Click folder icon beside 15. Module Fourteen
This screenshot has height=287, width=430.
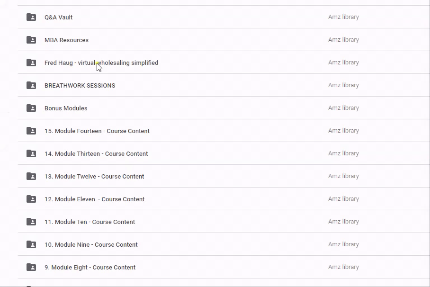point(31,131)
